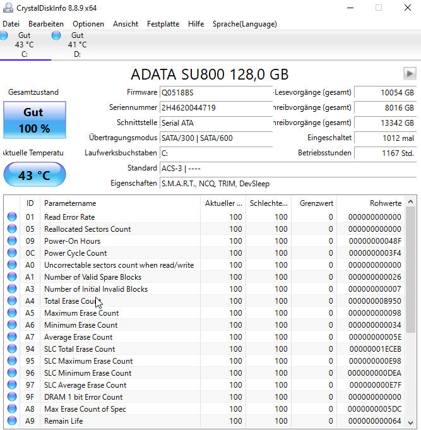Open the Festplatte menu
The image size is (421, 430).
coord(163,24)
